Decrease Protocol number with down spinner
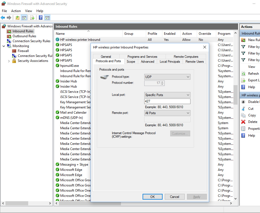 [x=163, y=84]
